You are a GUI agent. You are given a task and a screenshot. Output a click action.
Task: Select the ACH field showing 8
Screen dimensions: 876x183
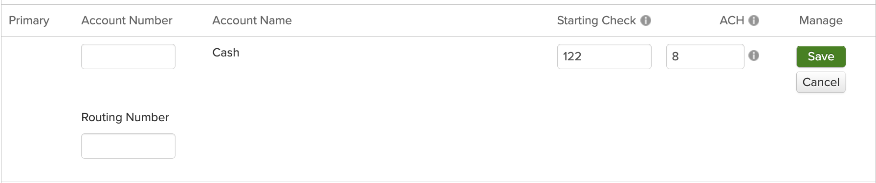tap(705, 56)
